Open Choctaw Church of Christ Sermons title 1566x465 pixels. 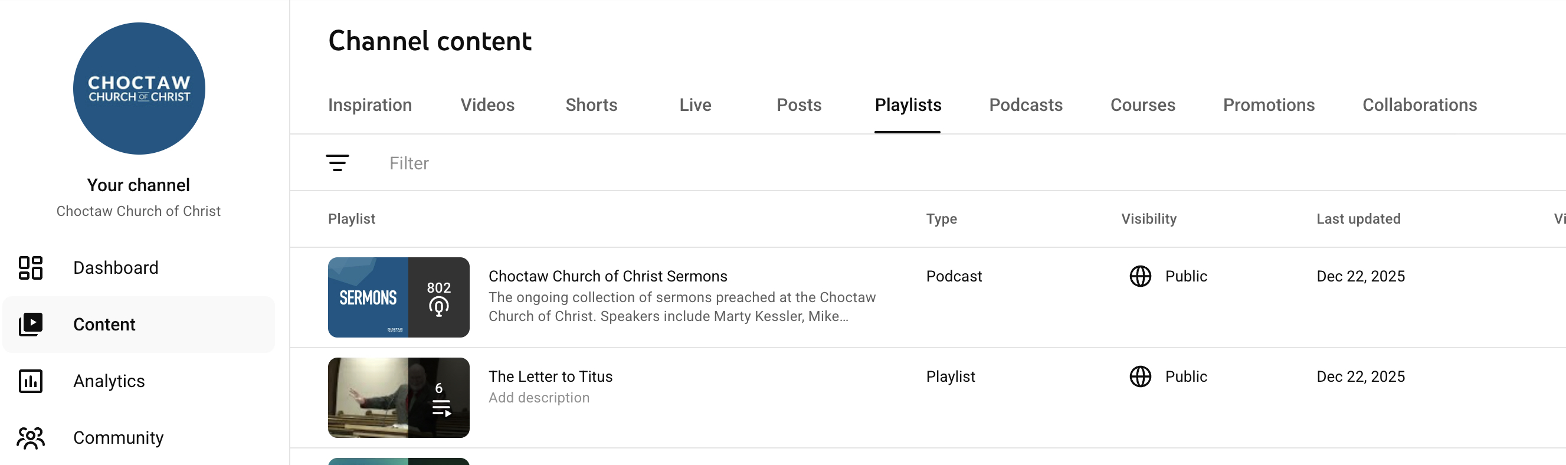click(x=607, y=276)
